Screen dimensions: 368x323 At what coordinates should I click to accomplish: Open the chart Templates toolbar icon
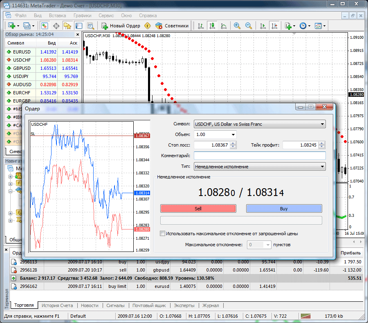click(x=318, y=26)
